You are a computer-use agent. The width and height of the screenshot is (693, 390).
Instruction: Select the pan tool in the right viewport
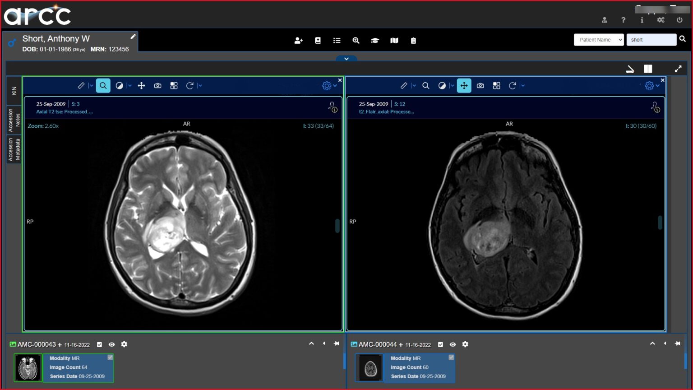point(464,85)
